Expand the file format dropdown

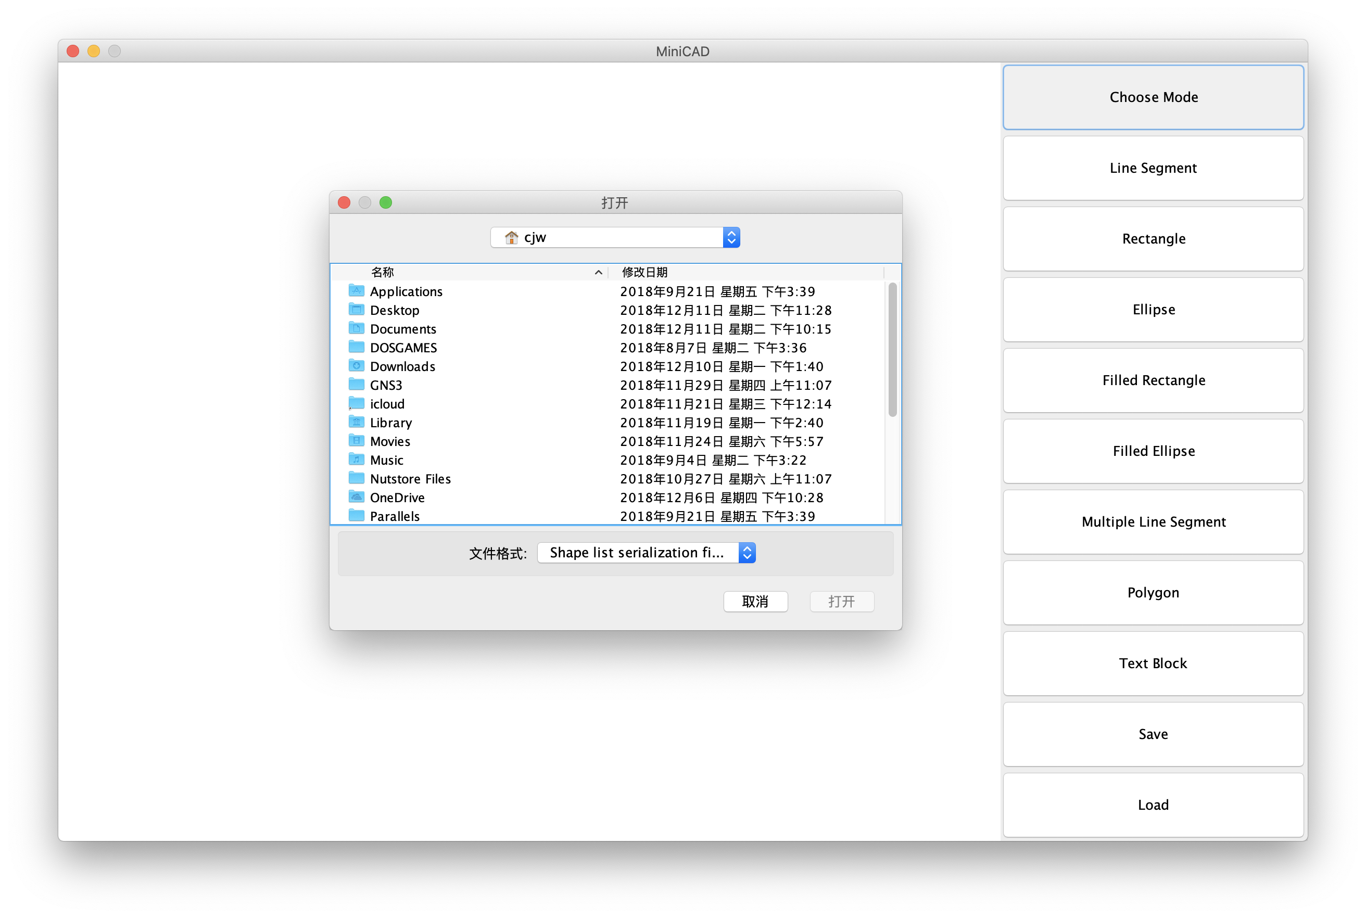(747, 553)
